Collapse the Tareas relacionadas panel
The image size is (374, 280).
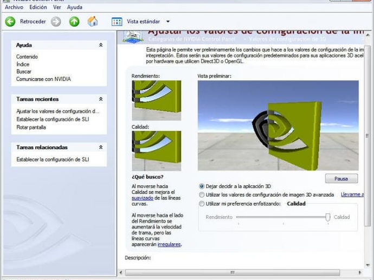101,147
